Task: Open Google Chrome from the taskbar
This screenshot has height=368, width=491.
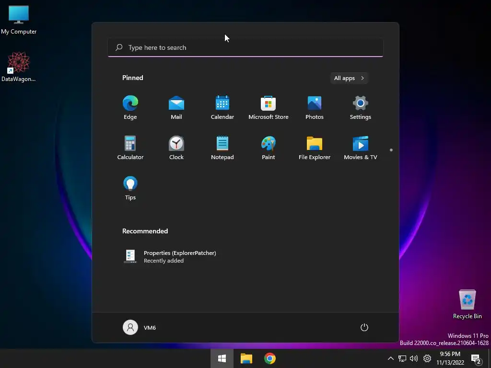Action: click(269, 358)
